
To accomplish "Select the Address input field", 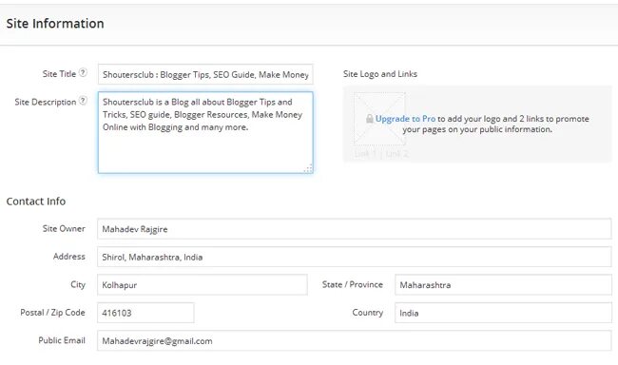I will [355, 257].
